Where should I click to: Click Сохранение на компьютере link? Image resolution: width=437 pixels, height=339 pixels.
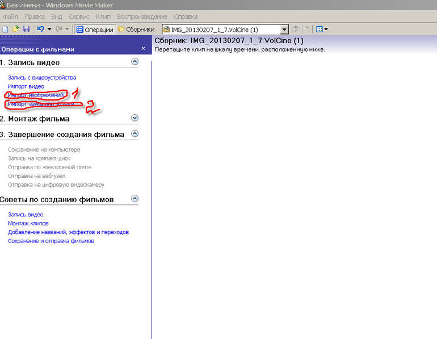44,150
